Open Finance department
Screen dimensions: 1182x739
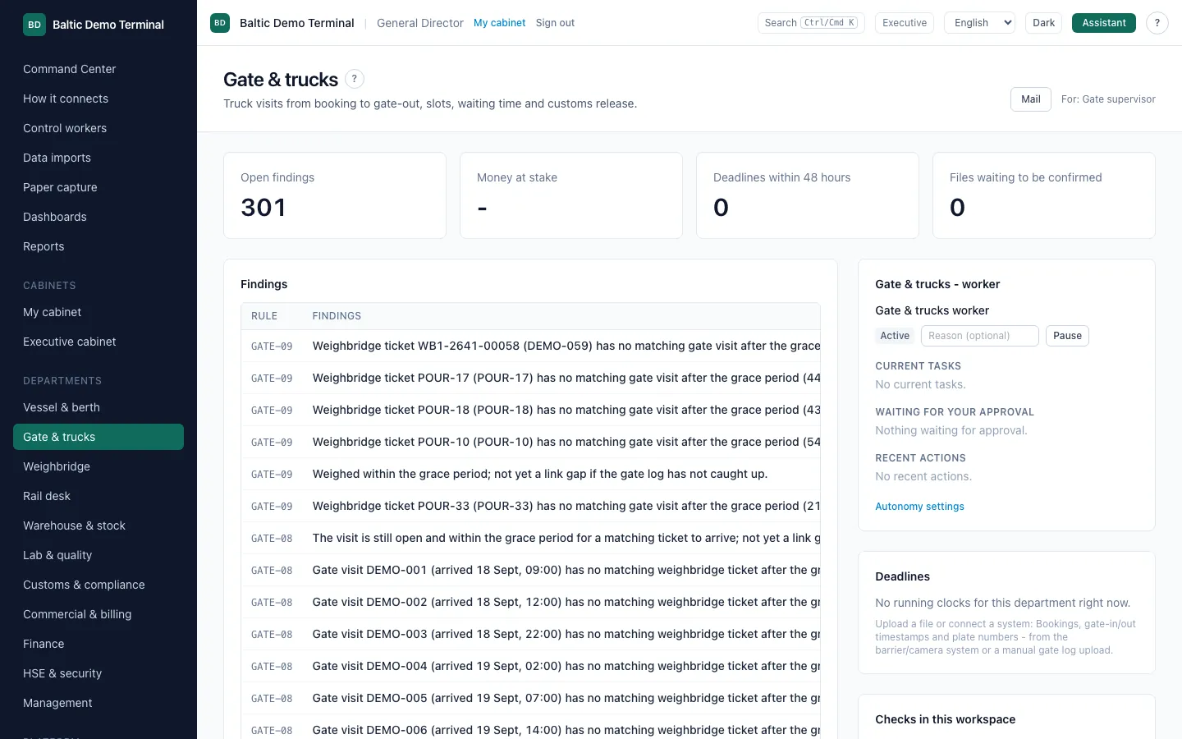coord(98,644)
